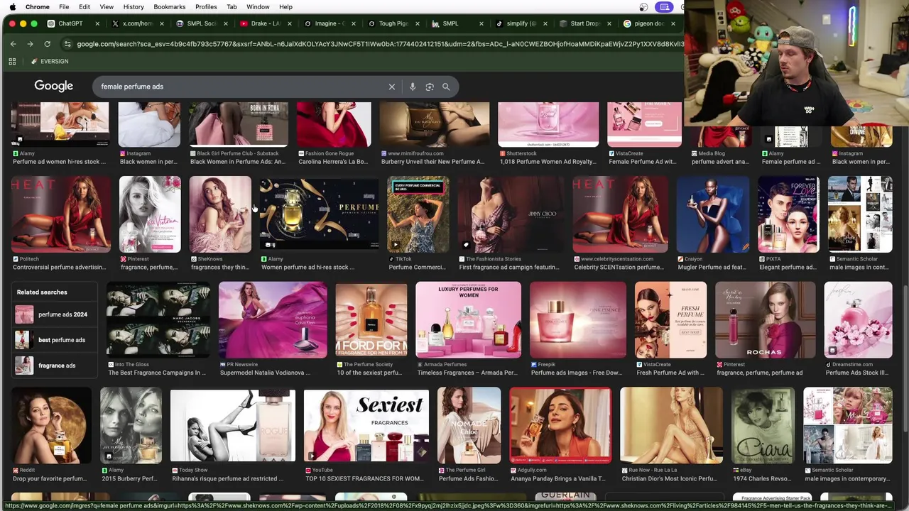Switch to the Tough Pigeon tab
Image resolution: width=909 pixels, height=511 pixels.
pos(393,23)
